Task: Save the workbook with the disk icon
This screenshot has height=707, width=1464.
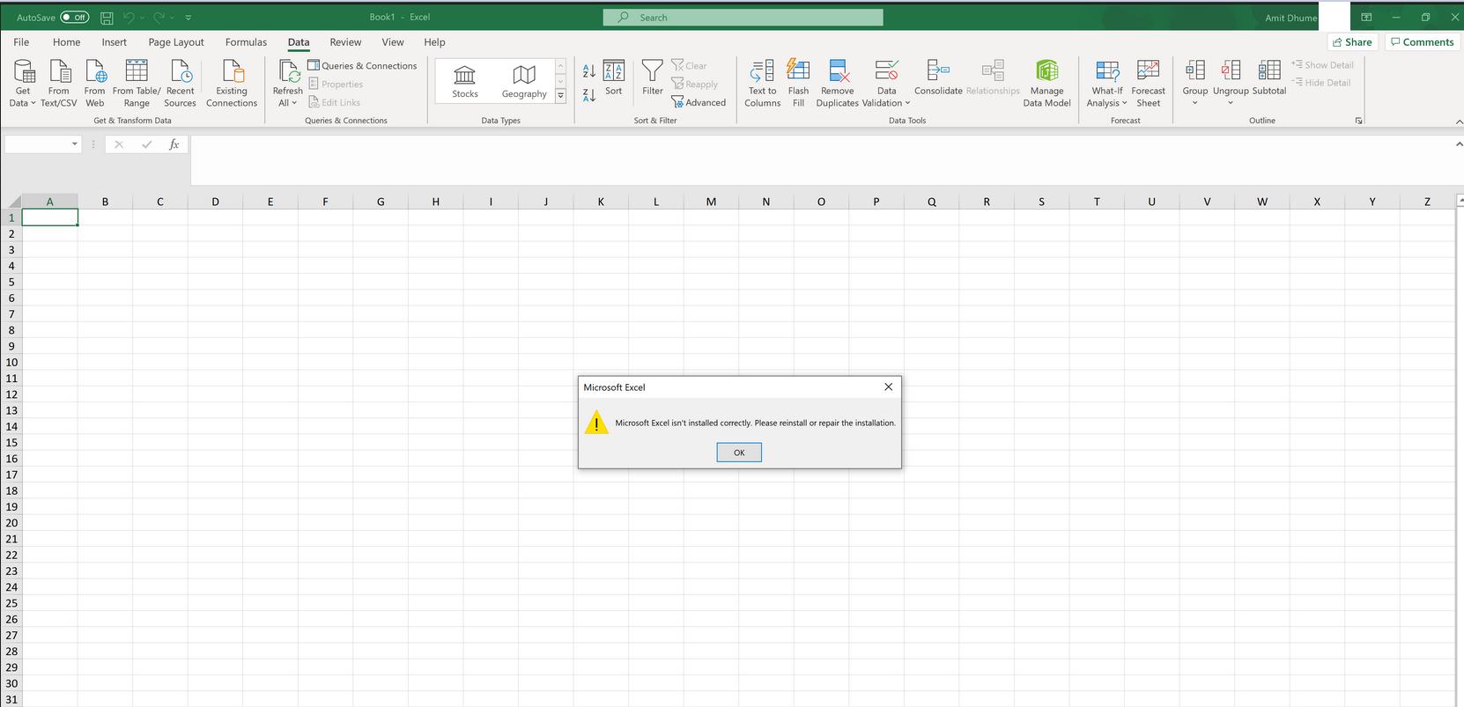Action: tap(107, 18)
